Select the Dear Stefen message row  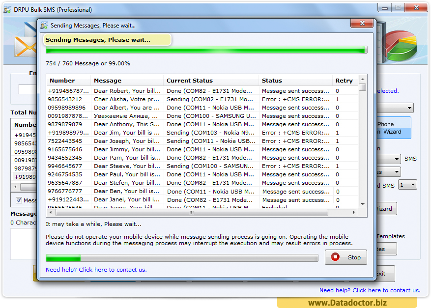click(202, 183)
